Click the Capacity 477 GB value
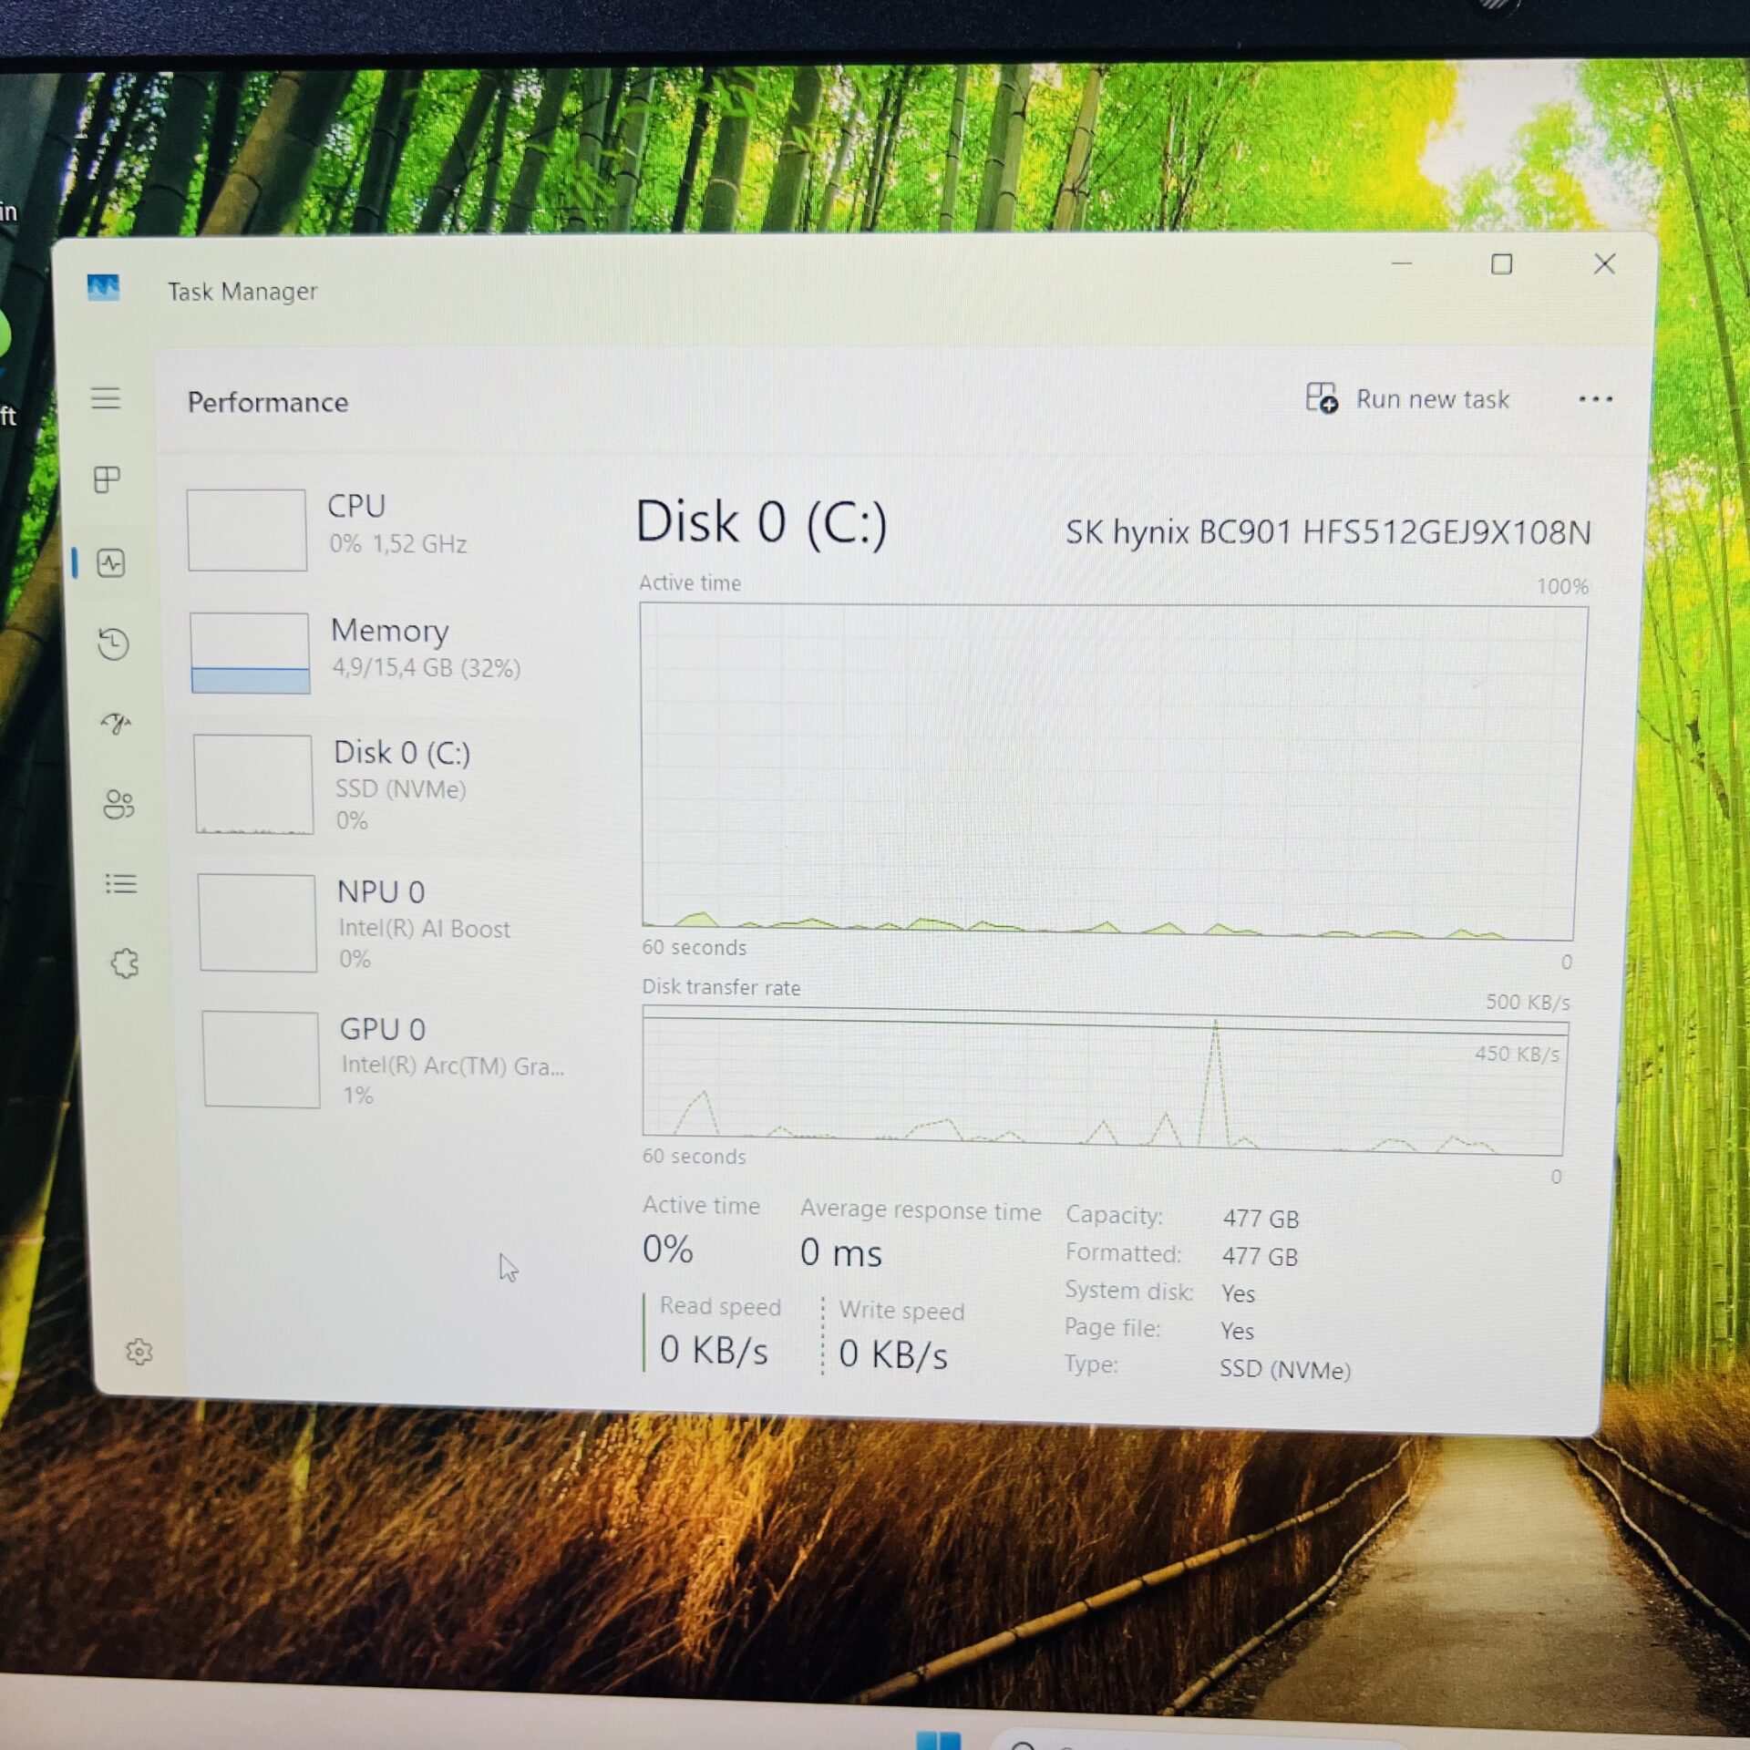Screen dimensions: 1750x1750 pos(1261,1219)
